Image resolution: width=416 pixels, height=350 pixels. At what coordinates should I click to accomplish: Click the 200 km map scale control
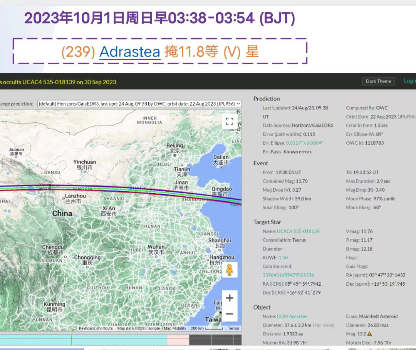[x=208, y=328]
